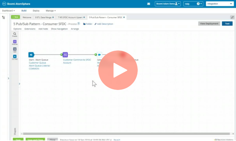This screenshot has width=236, height=141.
Task: Click Save and Close button
Action: point(35,139)
